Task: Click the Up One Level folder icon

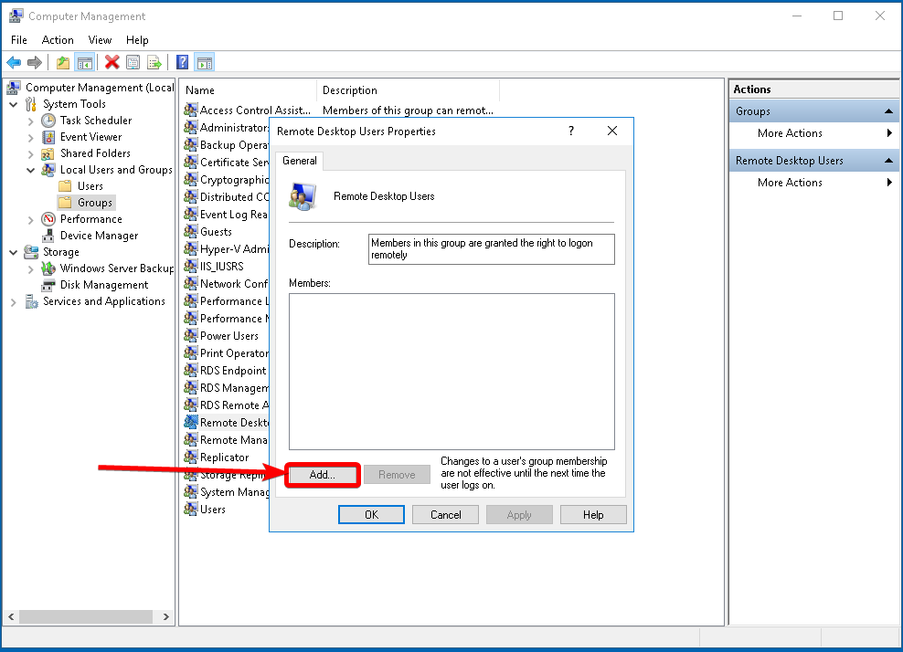Action: (63, 62)
